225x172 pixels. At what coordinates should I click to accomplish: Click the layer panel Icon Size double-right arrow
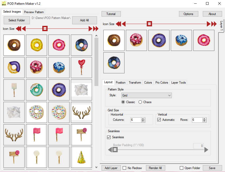pos(214,24)
